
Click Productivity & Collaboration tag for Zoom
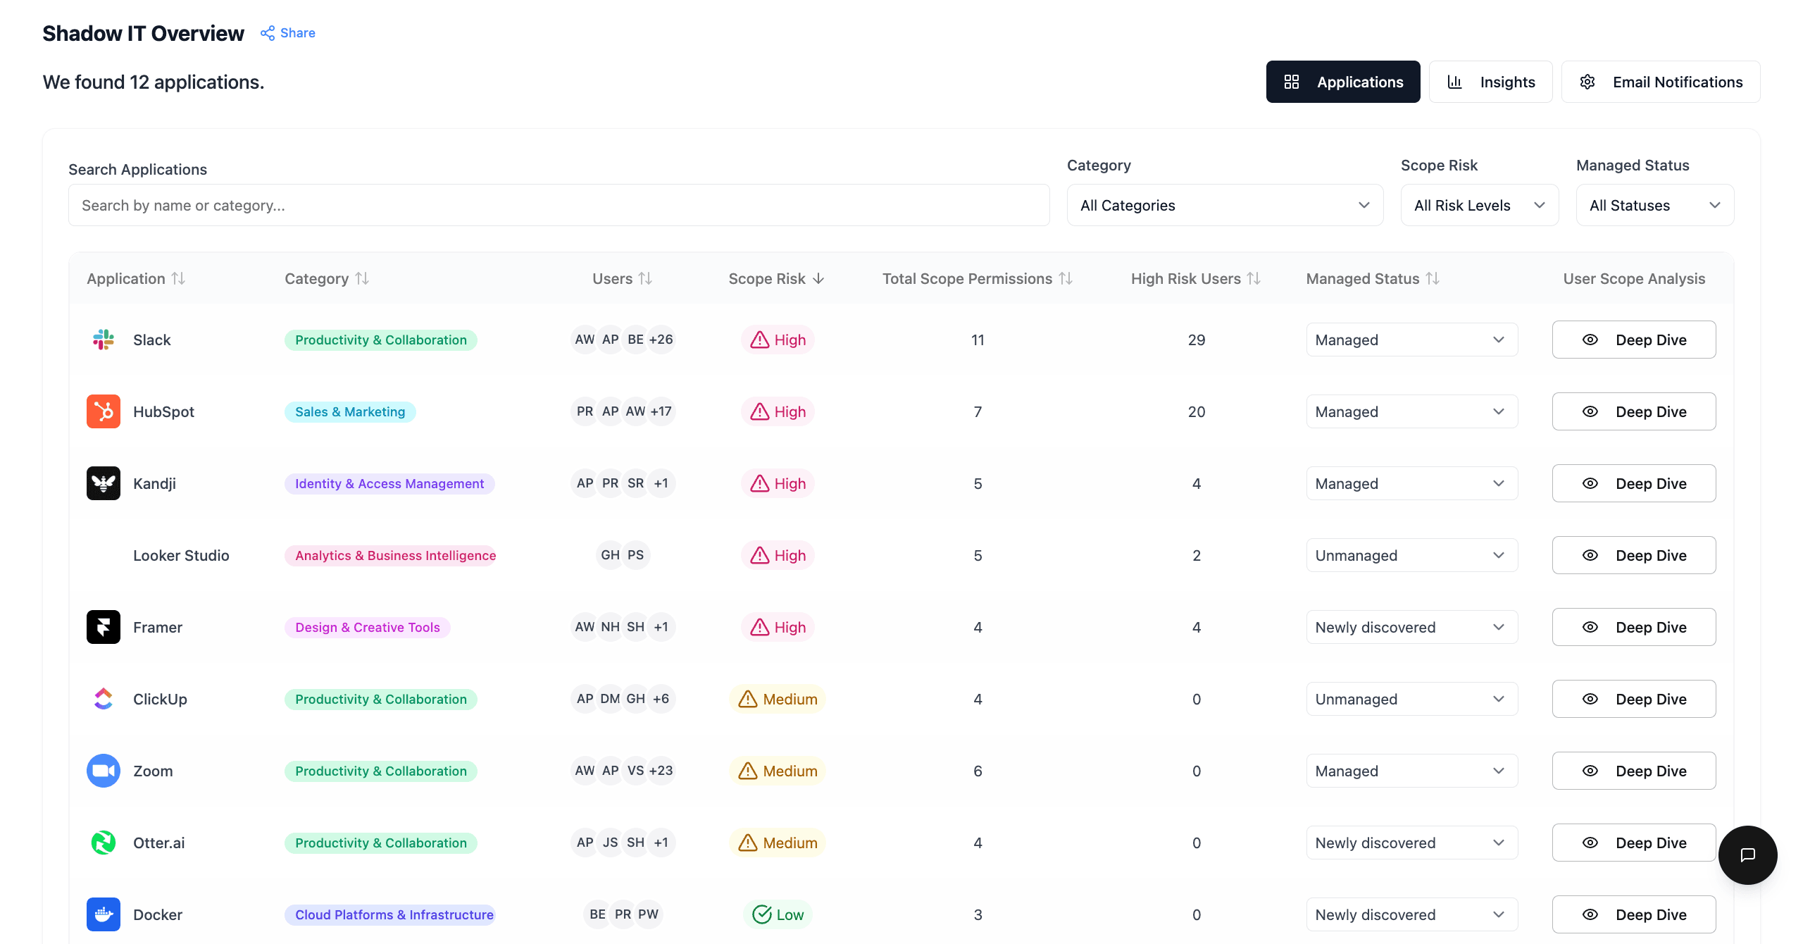381,771
